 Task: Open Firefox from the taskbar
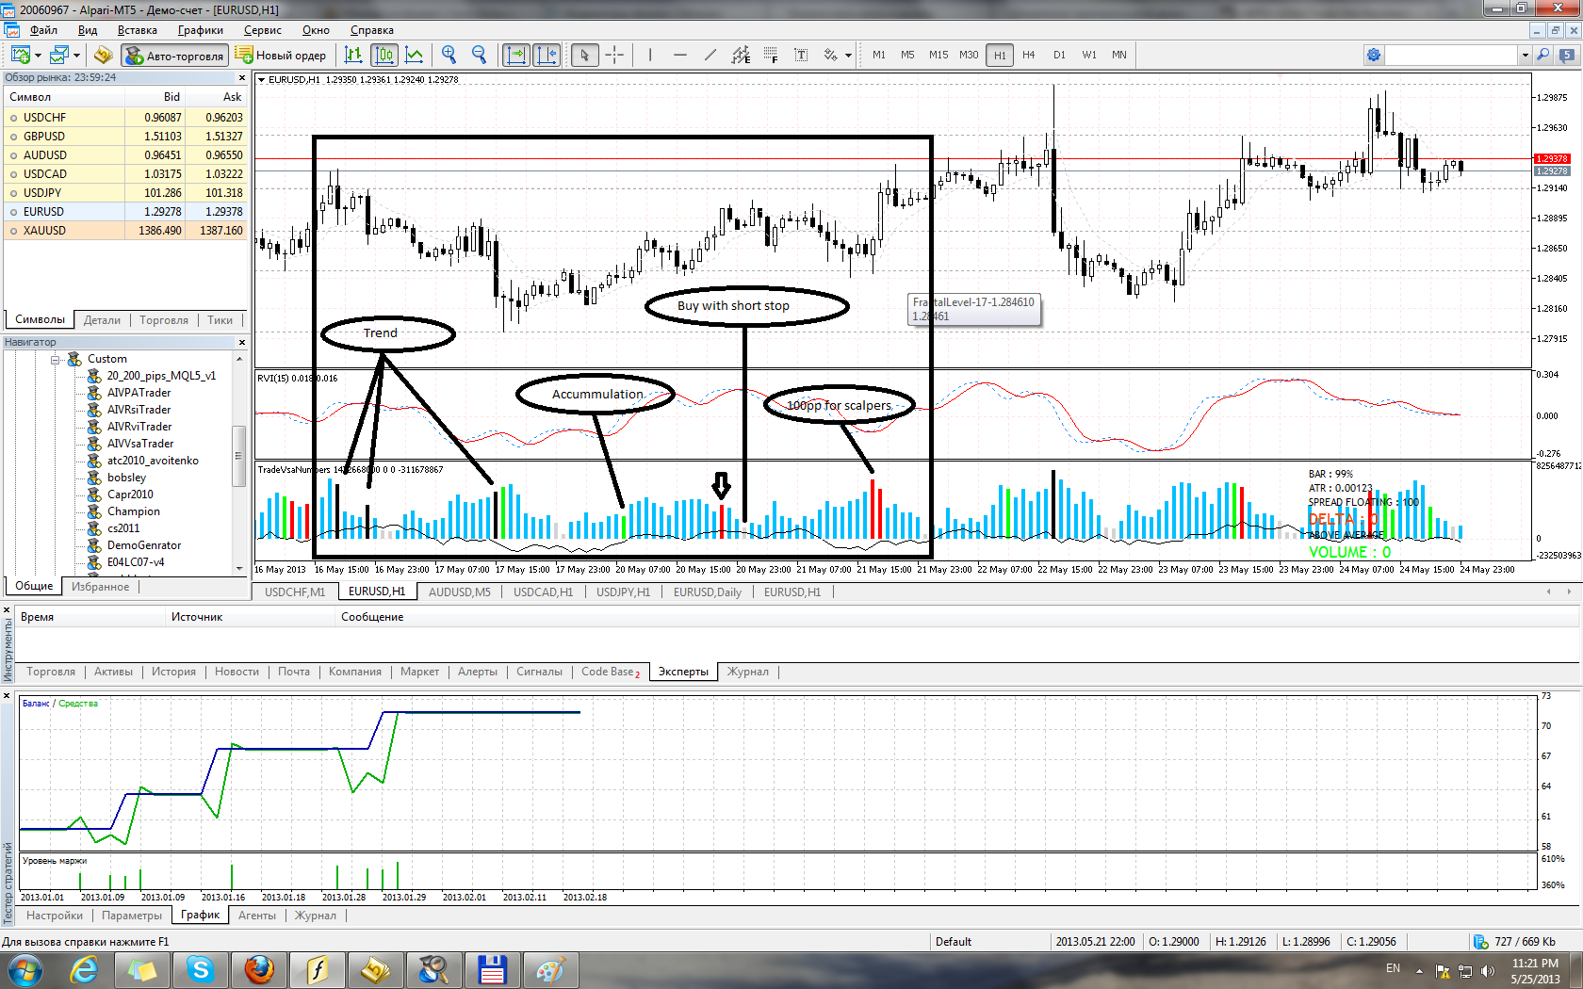tap(258, 969)
